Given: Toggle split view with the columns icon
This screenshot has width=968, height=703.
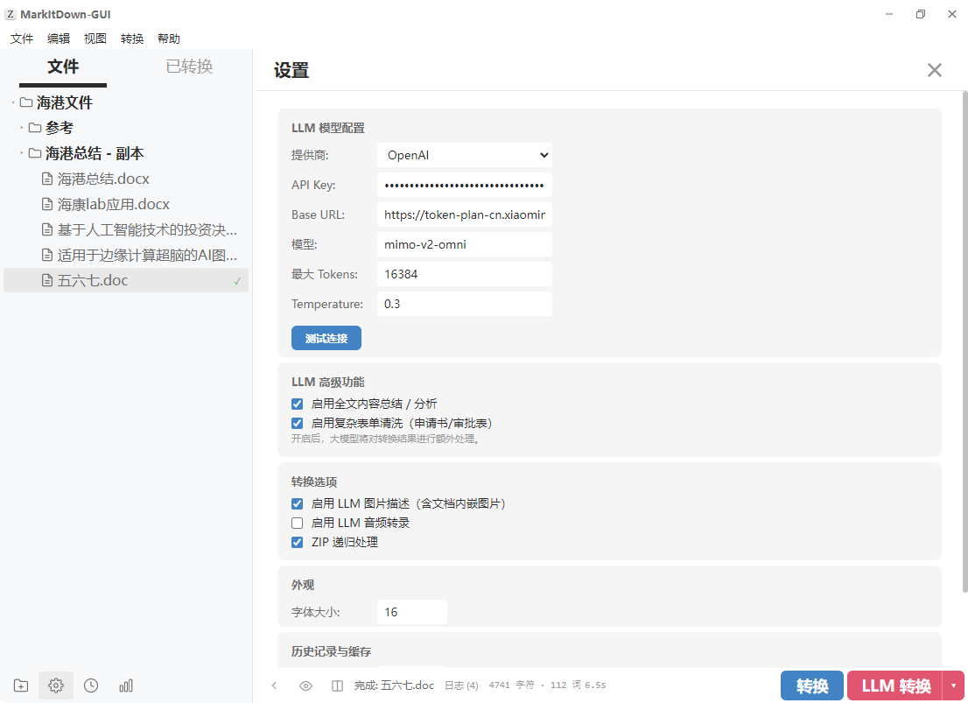Looking at the screenshot, I should (x=337, y=685).
